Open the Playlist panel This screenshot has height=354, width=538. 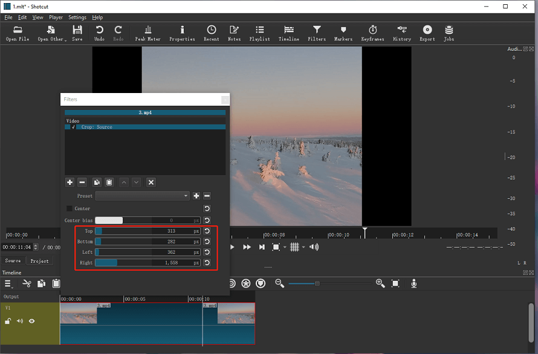click(x=260, y=33)
